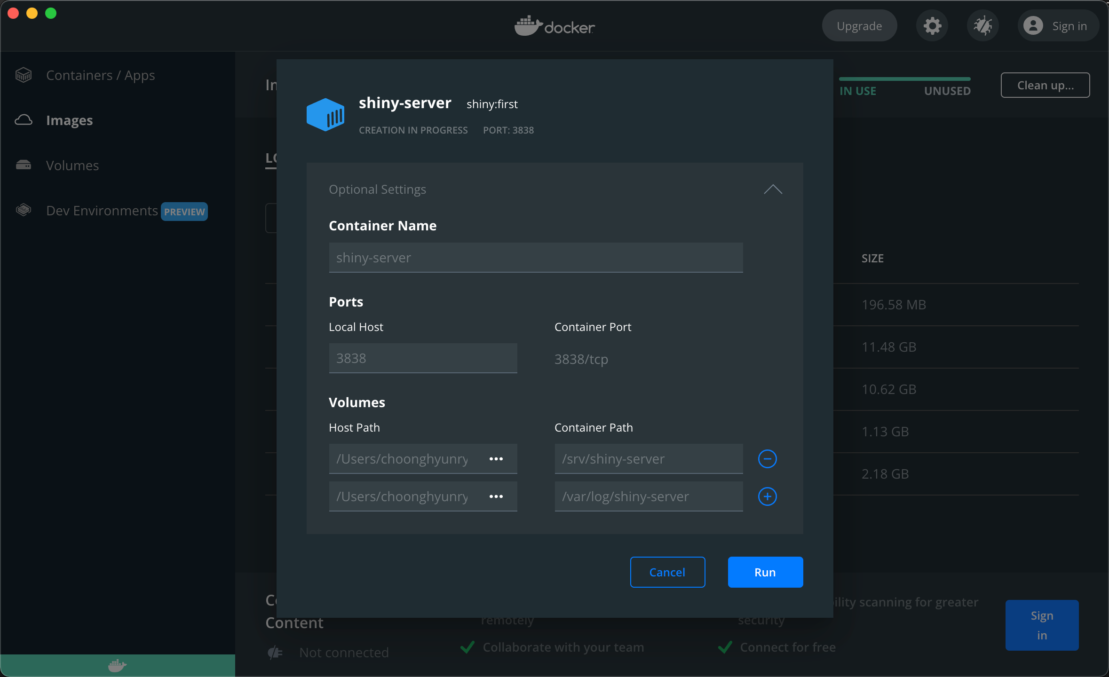Click the Volumes drive icon in sidebar

(x=24, y=165)
